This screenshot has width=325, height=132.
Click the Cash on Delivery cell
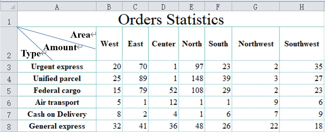[x=57, y=114]
